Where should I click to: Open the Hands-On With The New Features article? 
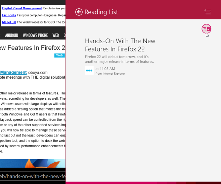(120, 45)
